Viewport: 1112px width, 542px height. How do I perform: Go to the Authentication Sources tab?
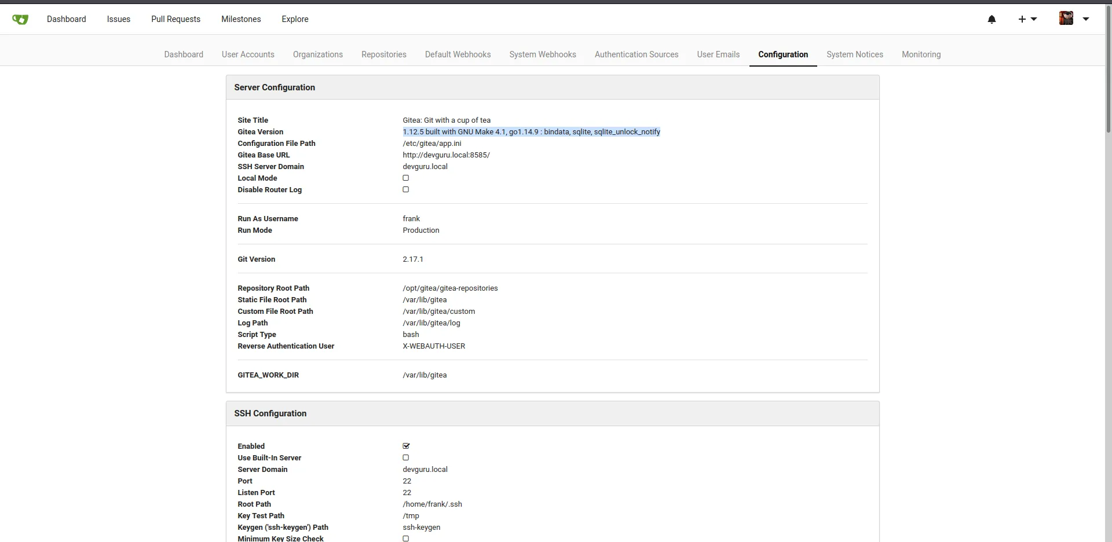coord(636,54)
